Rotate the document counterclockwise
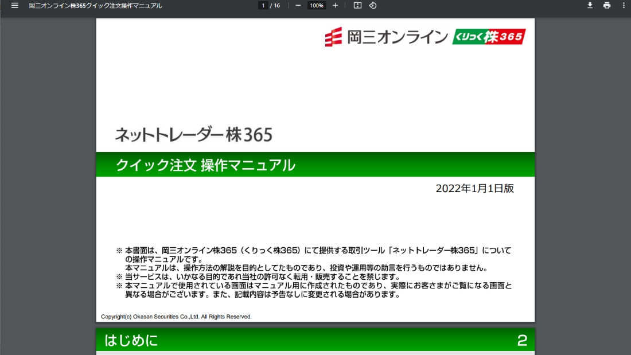The width and height of the screenshot is (631, 355). pyautogui.click(x=373, y=6)
